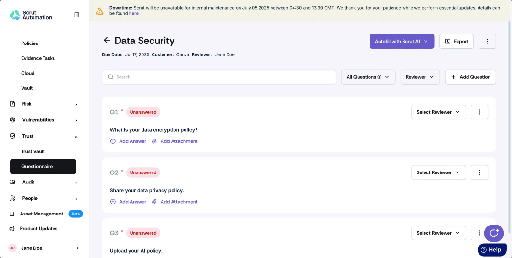
Task: Open the three-dot menu next to Export
Action: pos(487,42)
